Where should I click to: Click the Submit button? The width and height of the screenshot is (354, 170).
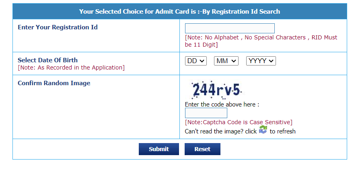click(159, 149)
